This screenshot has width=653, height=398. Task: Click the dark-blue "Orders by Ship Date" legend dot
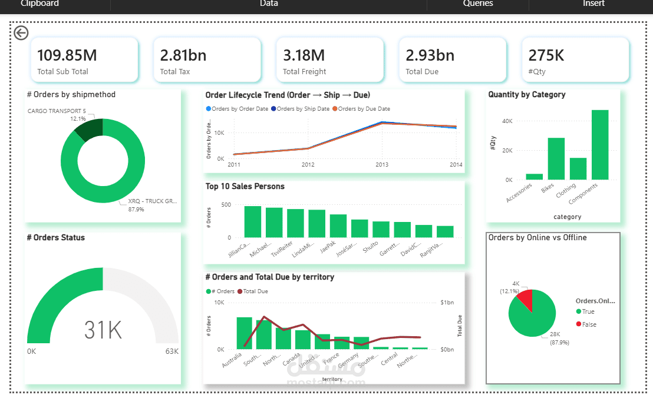[x=272, y=108]
